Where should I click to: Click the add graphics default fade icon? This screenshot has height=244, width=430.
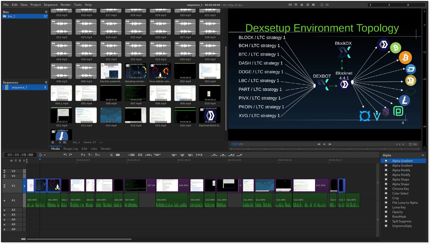pos(112,155)
